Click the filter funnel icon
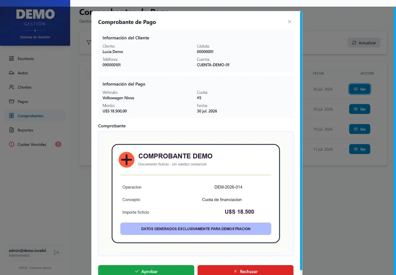Screen dimensions: 396x275 [x=89, y=43]
